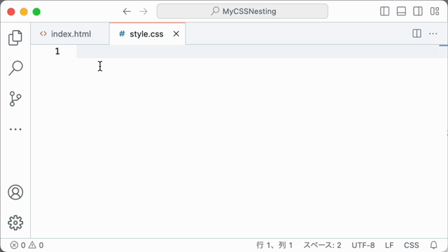The image size is (448, 252).
Task: Open the Customize Layout menu
Action: pos(435,11)
